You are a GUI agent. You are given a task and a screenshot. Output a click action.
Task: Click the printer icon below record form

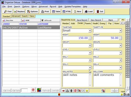point(67,91)
